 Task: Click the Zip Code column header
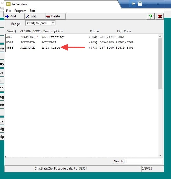tap(124, 31)
